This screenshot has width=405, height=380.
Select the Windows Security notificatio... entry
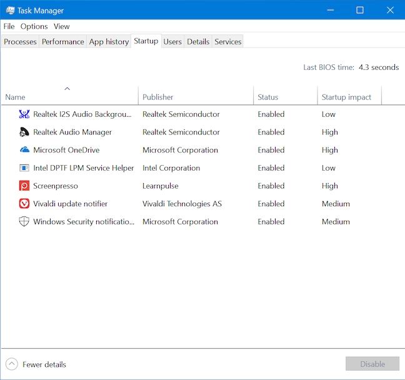[x=84, y=222]
